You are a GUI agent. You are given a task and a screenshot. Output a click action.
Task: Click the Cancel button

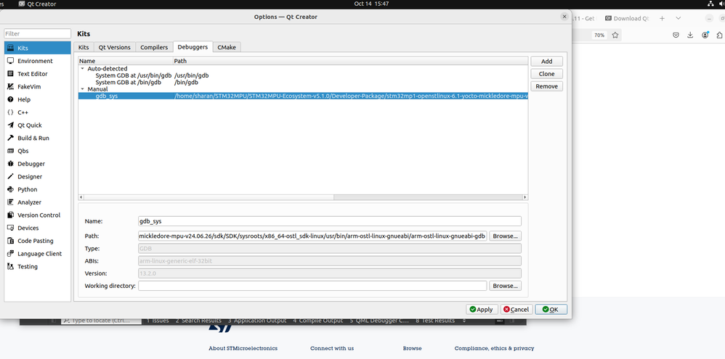517,310
